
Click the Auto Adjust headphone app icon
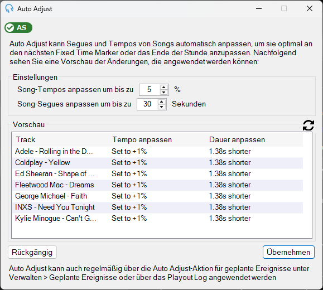tap(9, 9)
